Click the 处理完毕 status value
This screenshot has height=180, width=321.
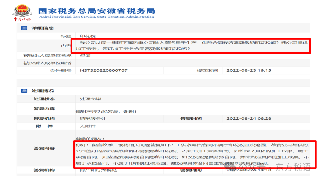(90, 99)
